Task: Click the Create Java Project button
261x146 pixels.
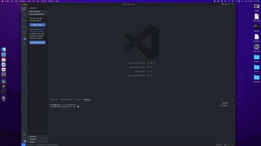Action: (38, 43)
